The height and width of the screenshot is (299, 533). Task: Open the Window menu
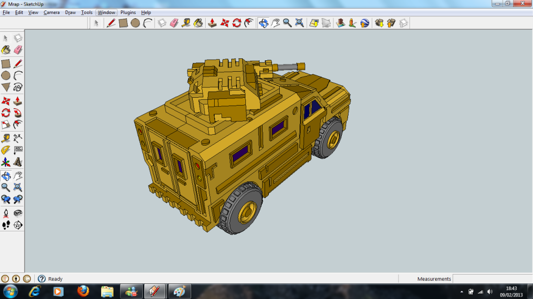(106, 12)
